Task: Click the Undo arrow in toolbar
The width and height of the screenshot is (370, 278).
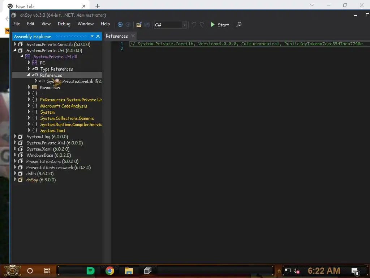Action: (194, 25)
